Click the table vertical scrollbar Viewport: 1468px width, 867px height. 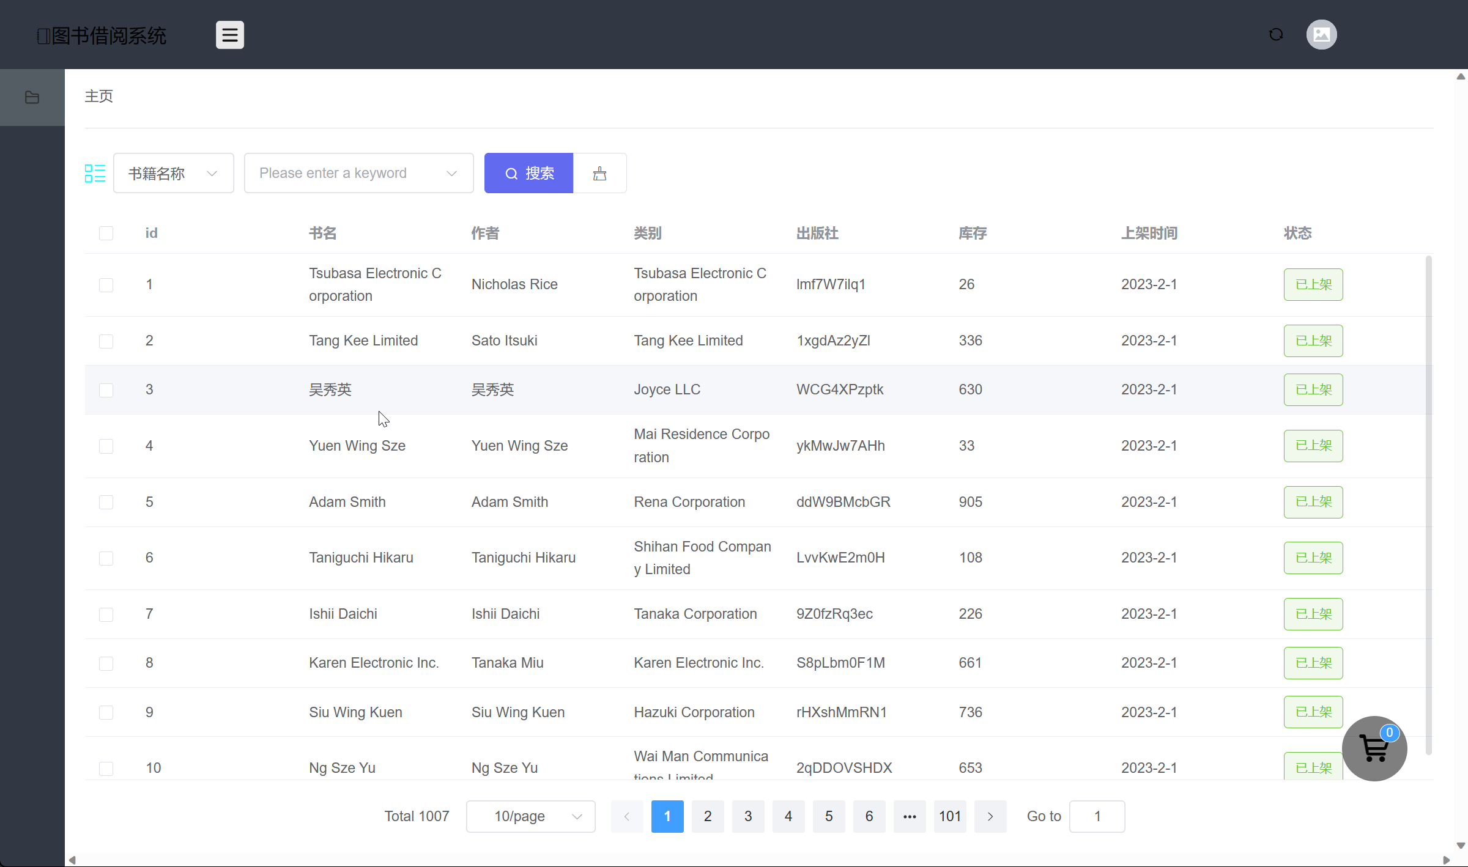click(x=1428, y=505)
